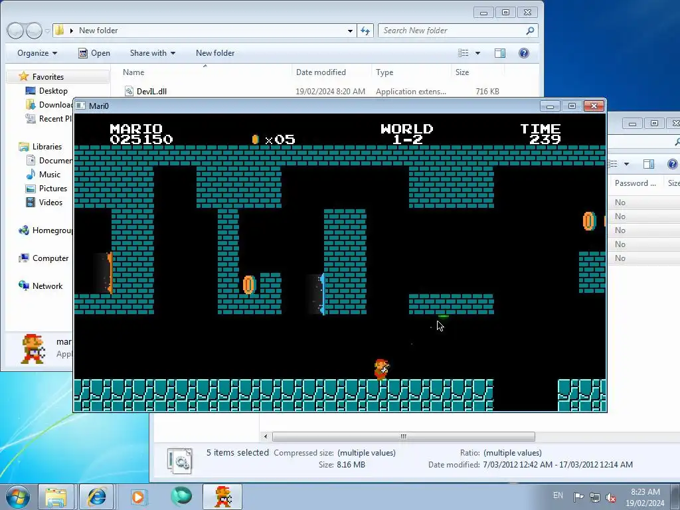680x510 pixels.
Task: Click the breadcrumb arrow before New folder
Action: pyautogui.click(x=72, y=31)
